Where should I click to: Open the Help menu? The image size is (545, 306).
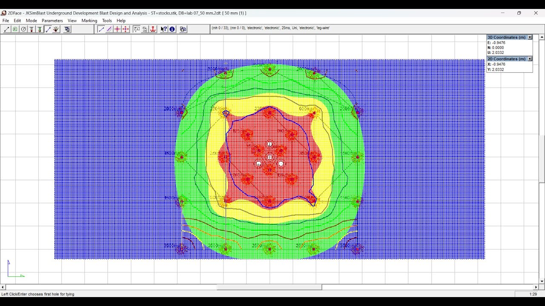tap(121, 20)
